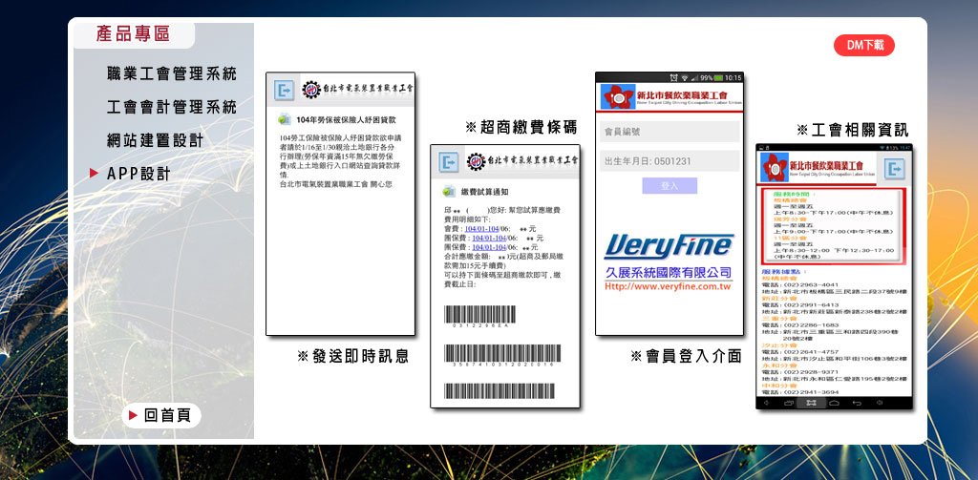
Task: Click the top barcode in the payment notice
Action: 487,314
